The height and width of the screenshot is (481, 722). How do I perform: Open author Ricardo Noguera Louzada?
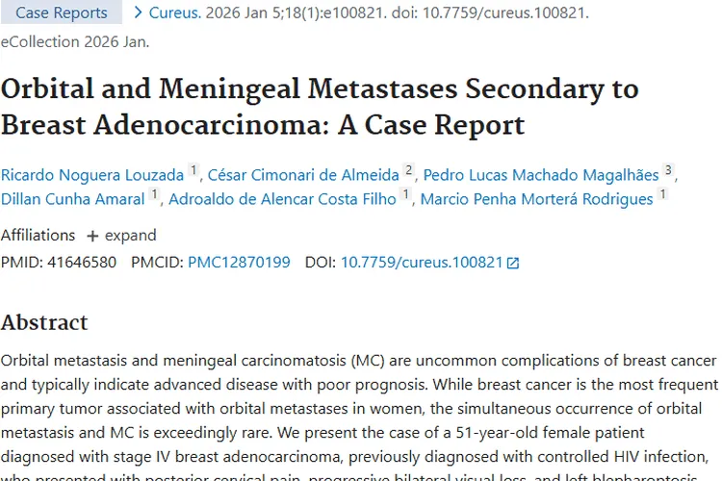pos(92,175)
